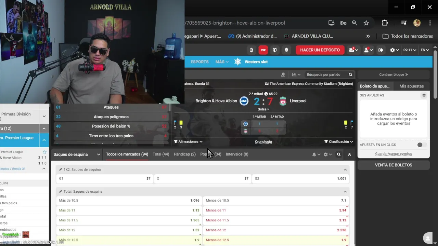Open the Saques de esquina dropdown

77,154
